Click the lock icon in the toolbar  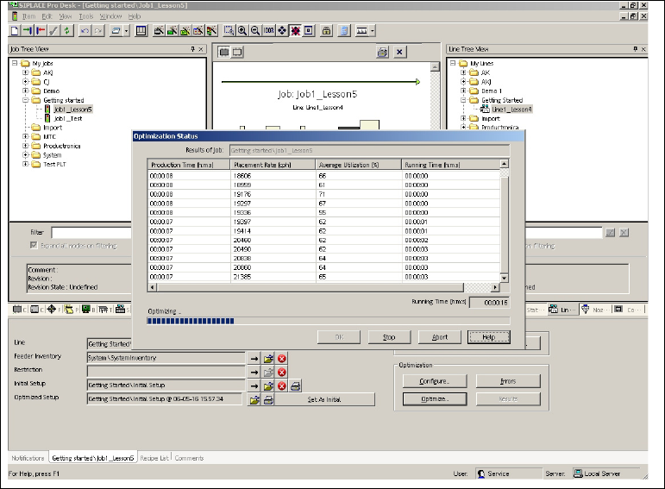pyautogui.click(x=327, y=31)
